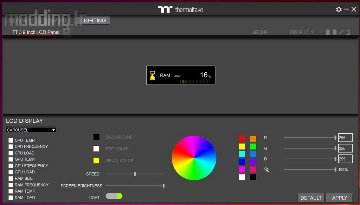Click the hourglass RAM icon in preview
This screenshot has height=205, width=360.
[x=152, y=75]
